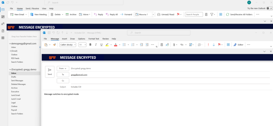Click the Insert Link chain icon

tap(182, 45)
